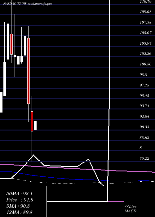The image size is (155, 217).
Task: Click the last white candlestick near 91
Action: (x=35, y=125)
